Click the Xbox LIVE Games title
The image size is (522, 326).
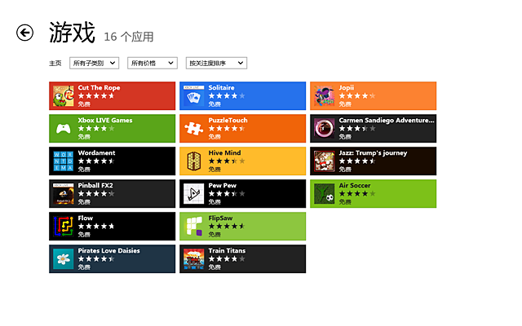(105, 121)
